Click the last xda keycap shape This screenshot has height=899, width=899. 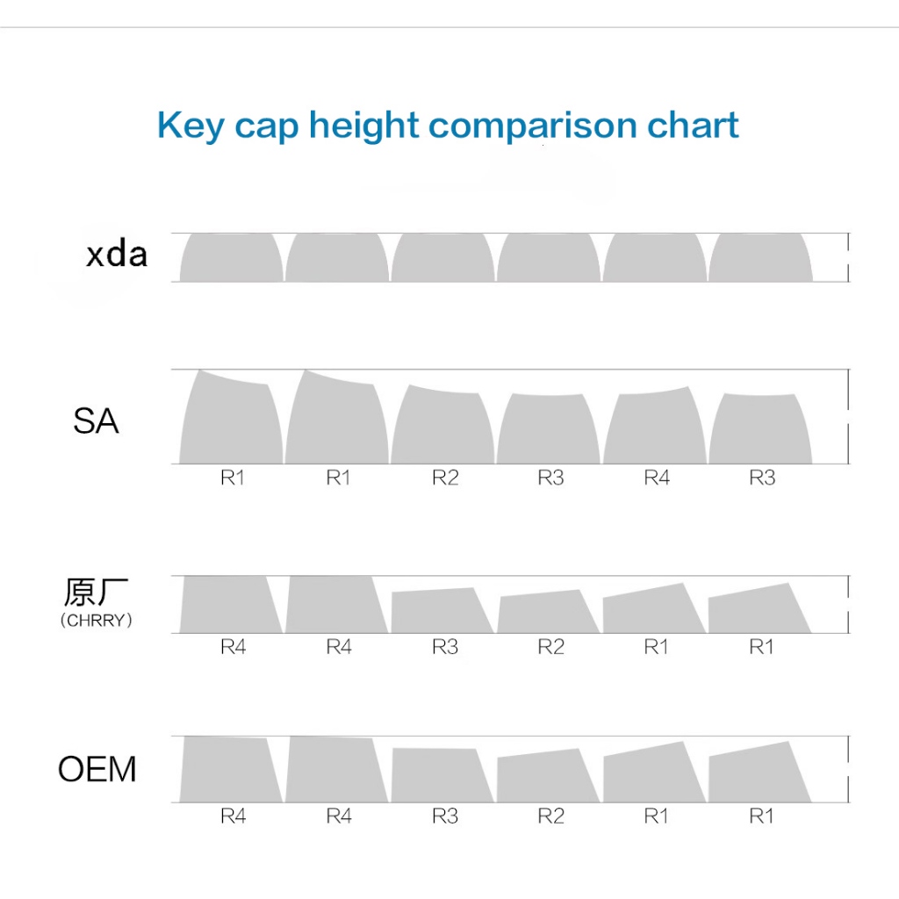coord(760,257)
